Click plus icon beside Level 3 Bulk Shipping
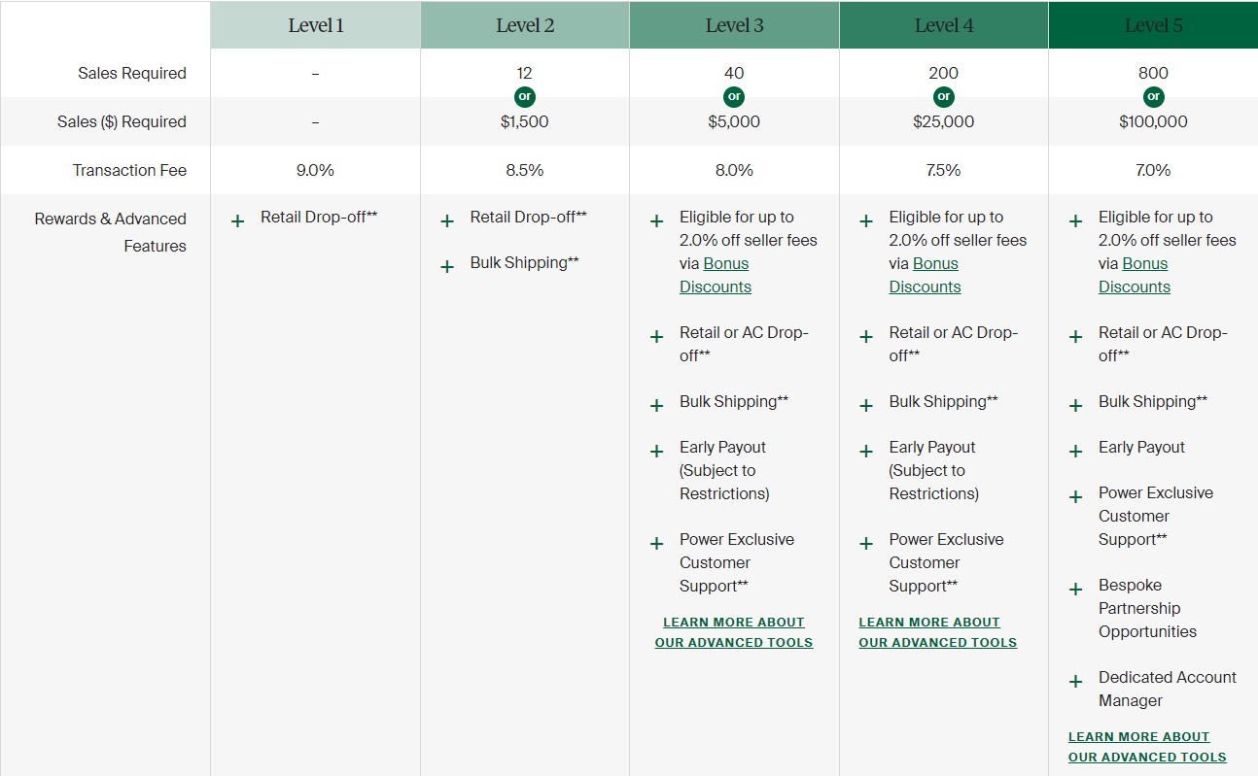The height and width of the screenshot is (776, 1258). click(x=656, y=406)
